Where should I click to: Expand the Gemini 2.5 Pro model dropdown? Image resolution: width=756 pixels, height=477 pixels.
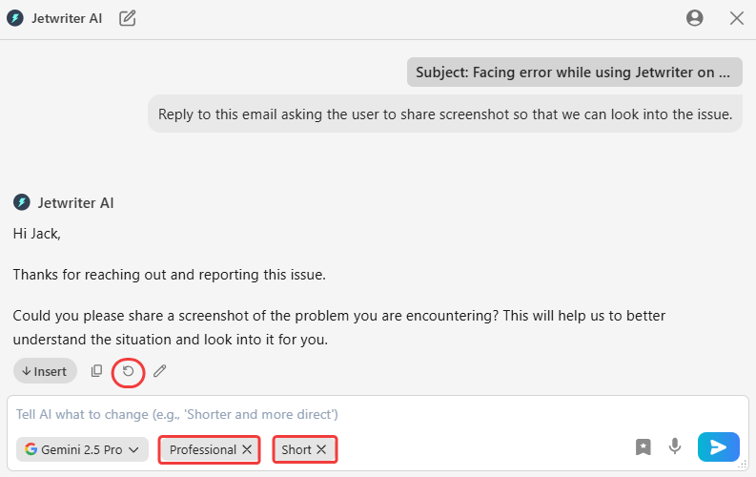point(82,449)
